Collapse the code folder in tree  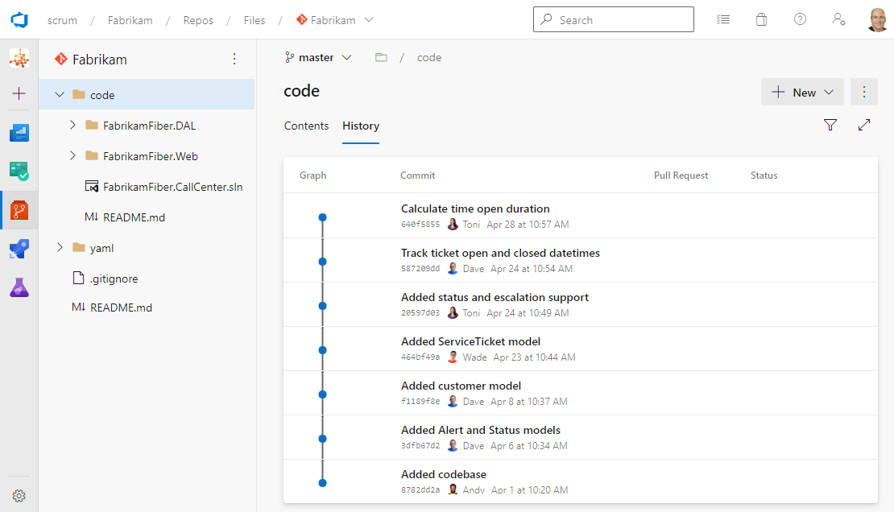click(60, 95)
